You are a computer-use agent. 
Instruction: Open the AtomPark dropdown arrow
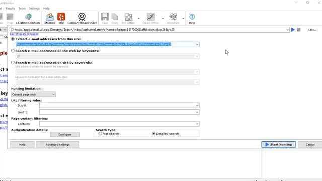coord(183,19)
